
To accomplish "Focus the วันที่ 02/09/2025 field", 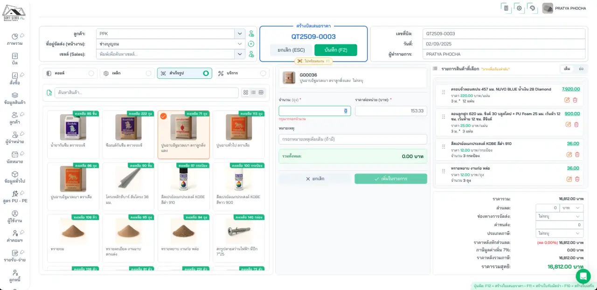I will pos(504,44).
